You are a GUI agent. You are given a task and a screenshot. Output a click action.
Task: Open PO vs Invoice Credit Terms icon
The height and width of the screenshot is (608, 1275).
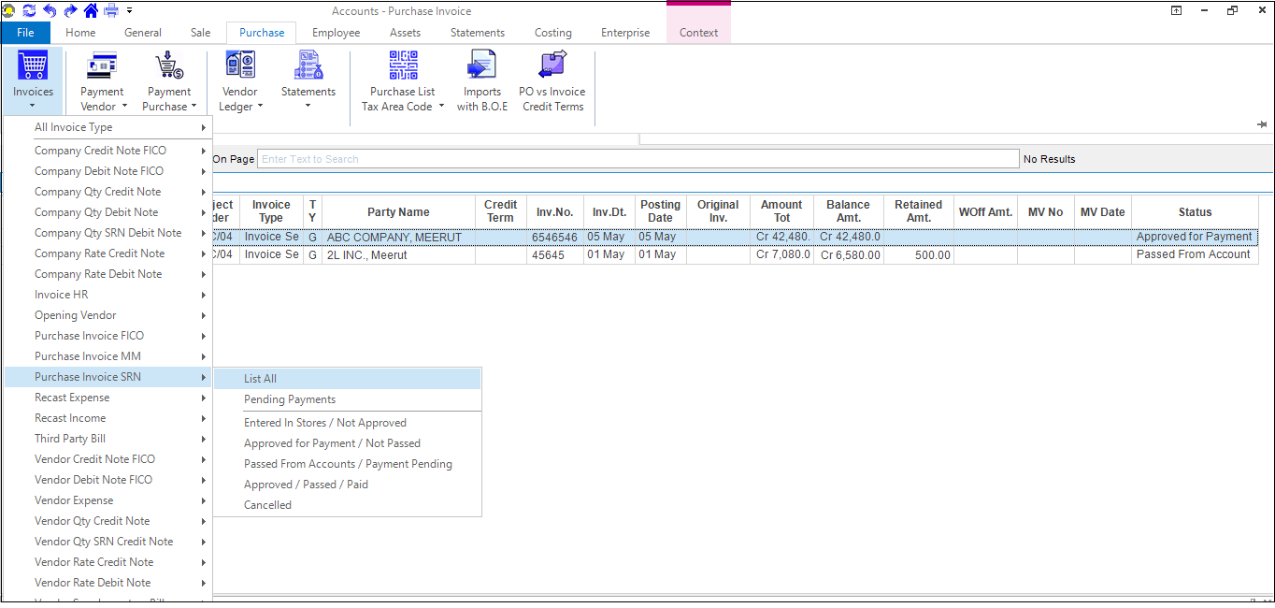click(552, 66)
